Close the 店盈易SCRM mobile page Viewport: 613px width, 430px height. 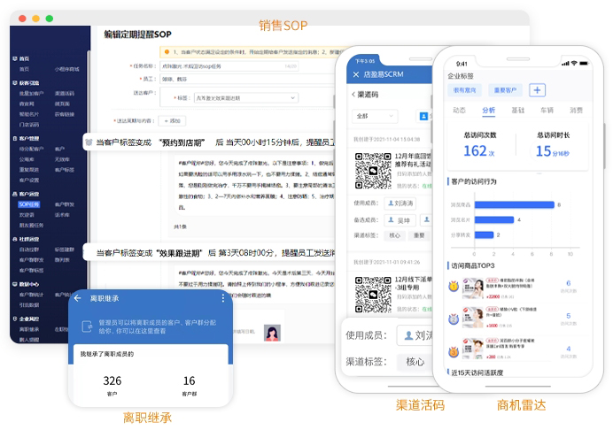click(x=354, y=73)
